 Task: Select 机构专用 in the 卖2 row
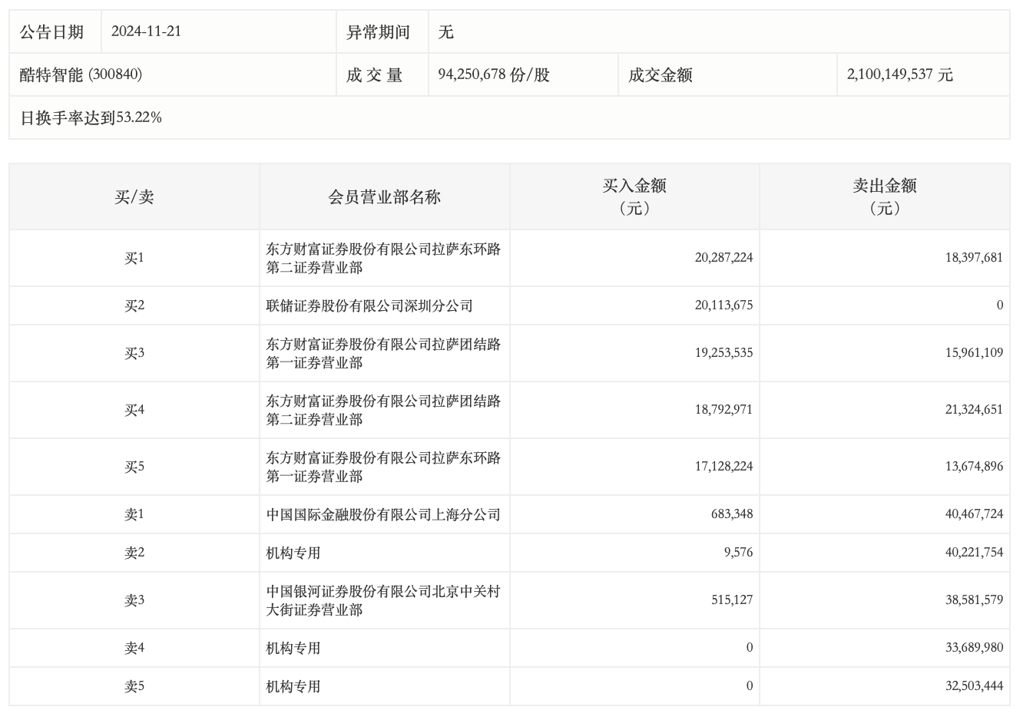click(293, 553)
